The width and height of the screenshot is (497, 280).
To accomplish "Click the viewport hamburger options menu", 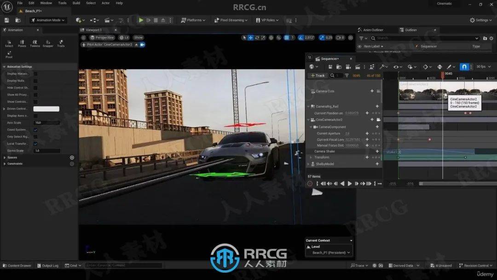I will click(x=83, y=37).
